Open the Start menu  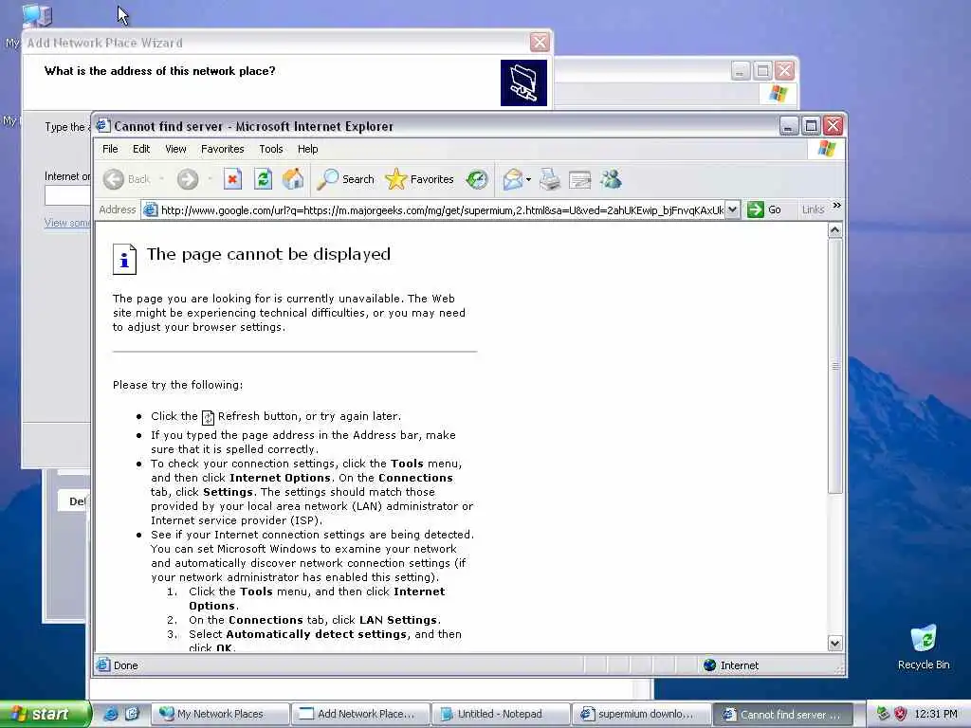click(44, 715)
